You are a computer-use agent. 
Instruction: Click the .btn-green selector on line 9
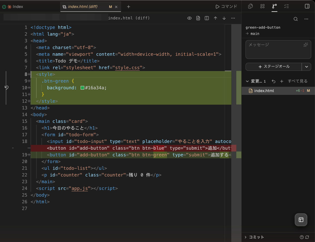tap(55, 81)
